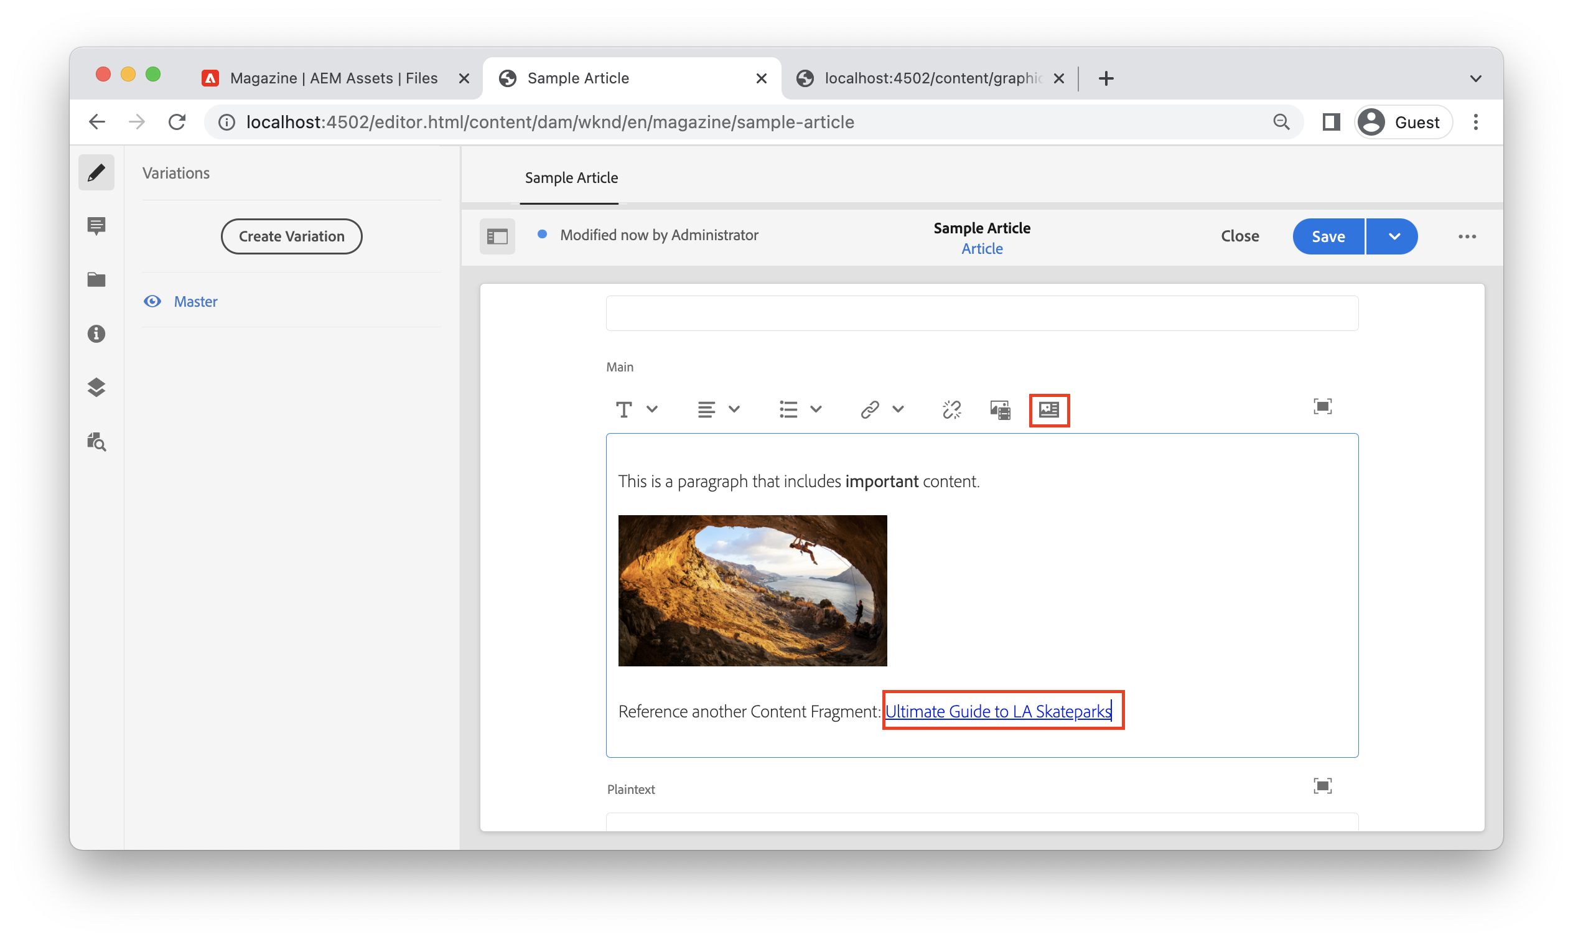Open the Preview magnifier icon in sidebar

pos(96,441)
